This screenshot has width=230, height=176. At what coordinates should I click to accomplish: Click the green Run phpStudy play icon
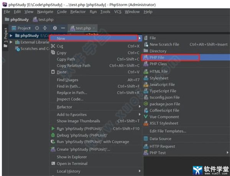tap(53, 129)
